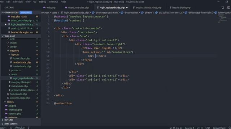The width and height of the screenshot is (231, 129).
Task: Open the Go menu
Action: coord(35,2)
